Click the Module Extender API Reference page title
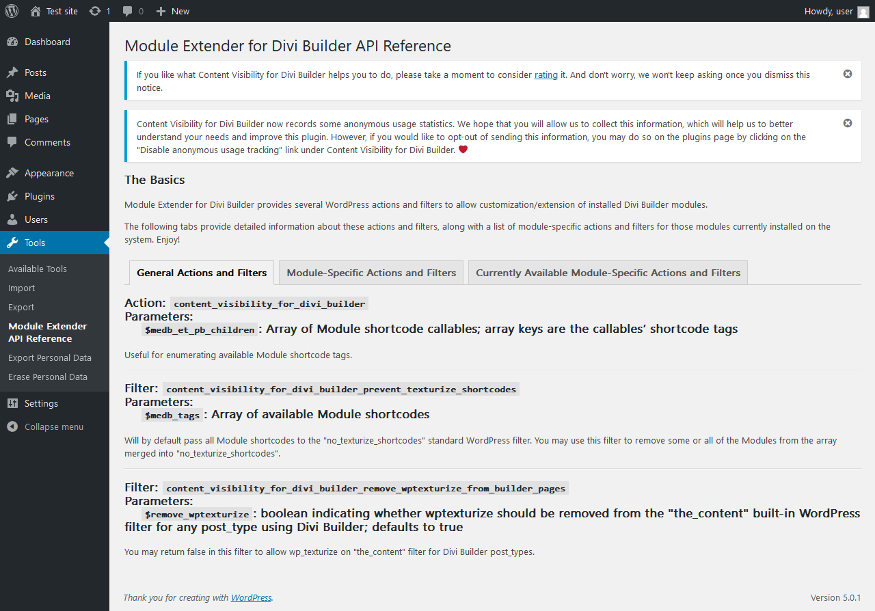875x611 pixels. (x=288, y=46)
